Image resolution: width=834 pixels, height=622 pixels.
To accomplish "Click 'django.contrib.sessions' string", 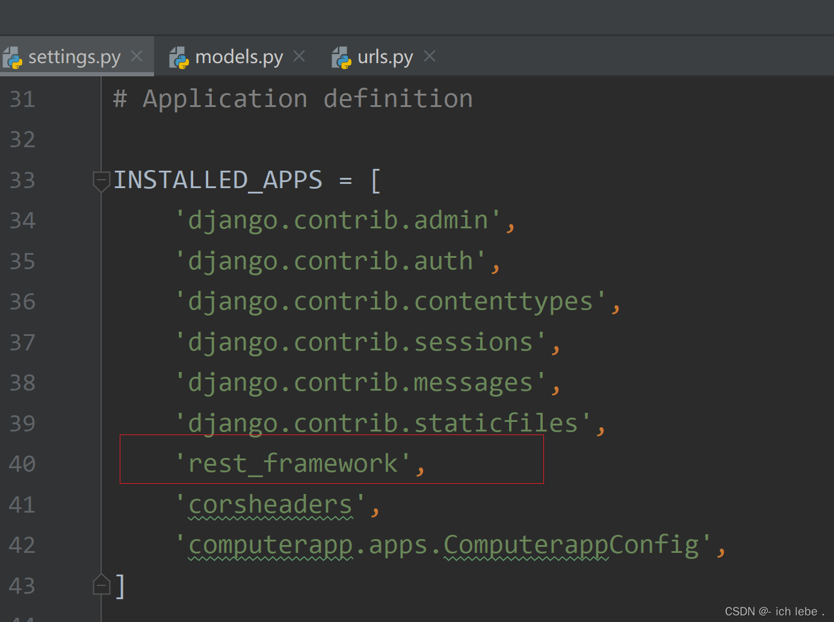I will click(360, 343).
